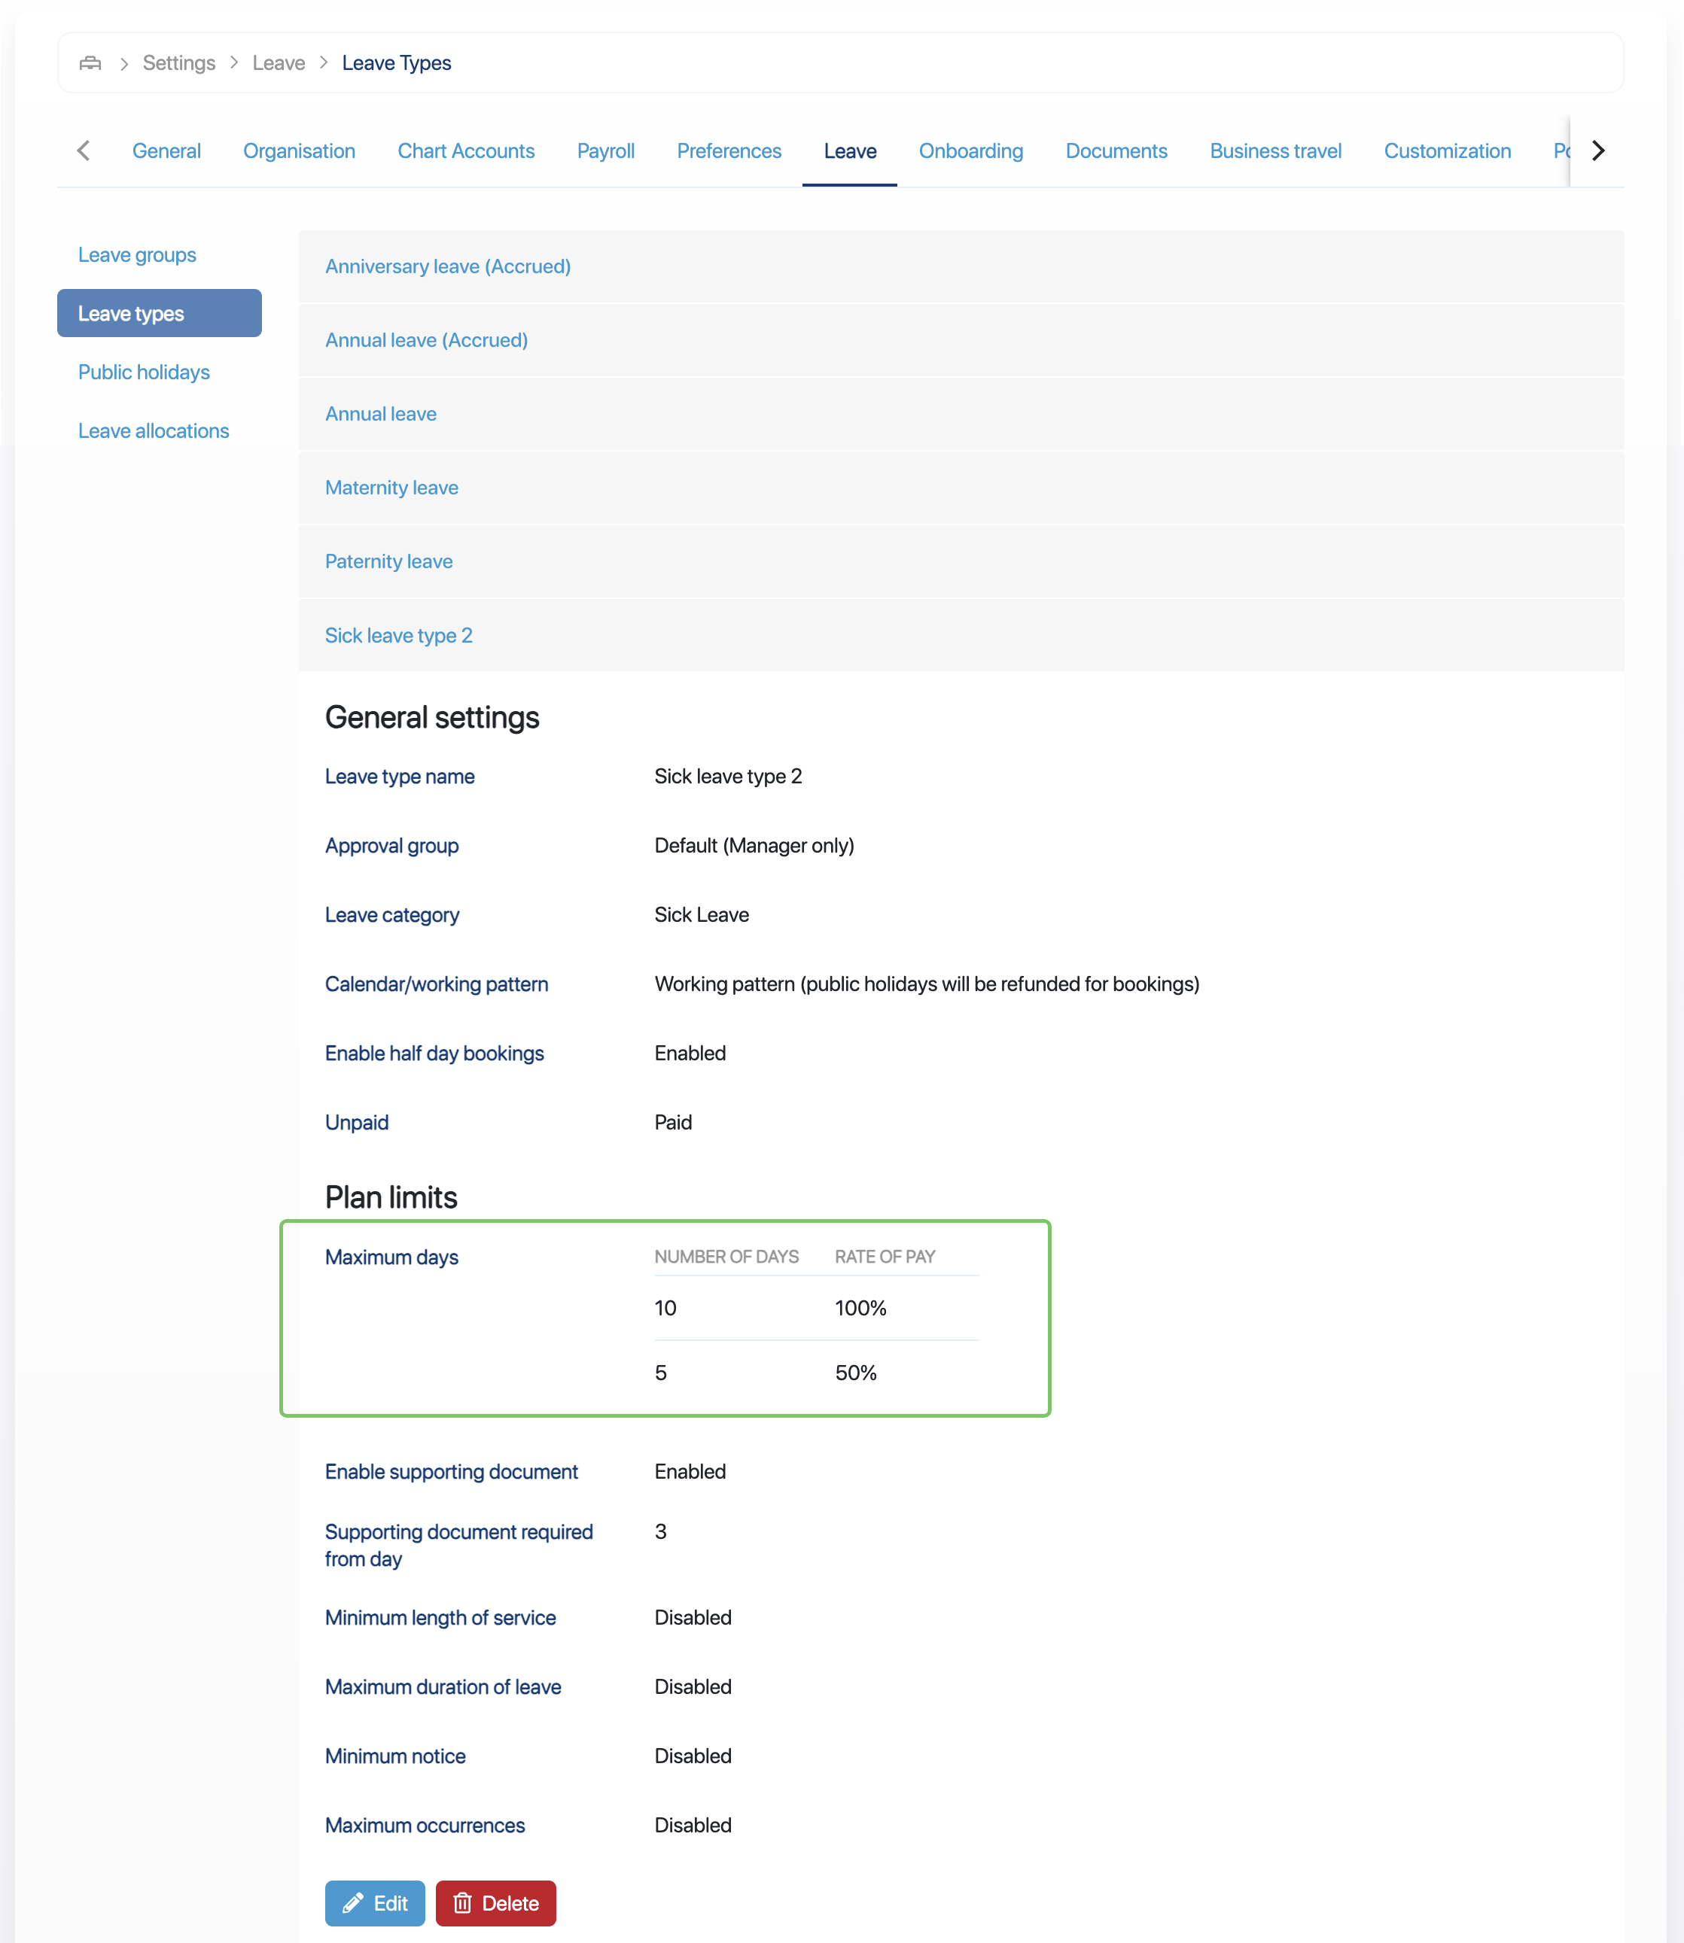Open the Payroll settings tab
This screenshot has height=1943, width=1684.
click(x=605, y=151)
